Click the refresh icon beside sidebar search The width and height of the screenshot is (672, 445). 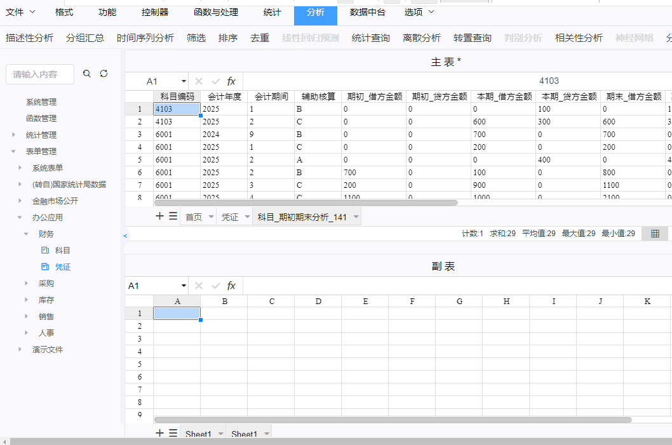(x=104, y=74)
